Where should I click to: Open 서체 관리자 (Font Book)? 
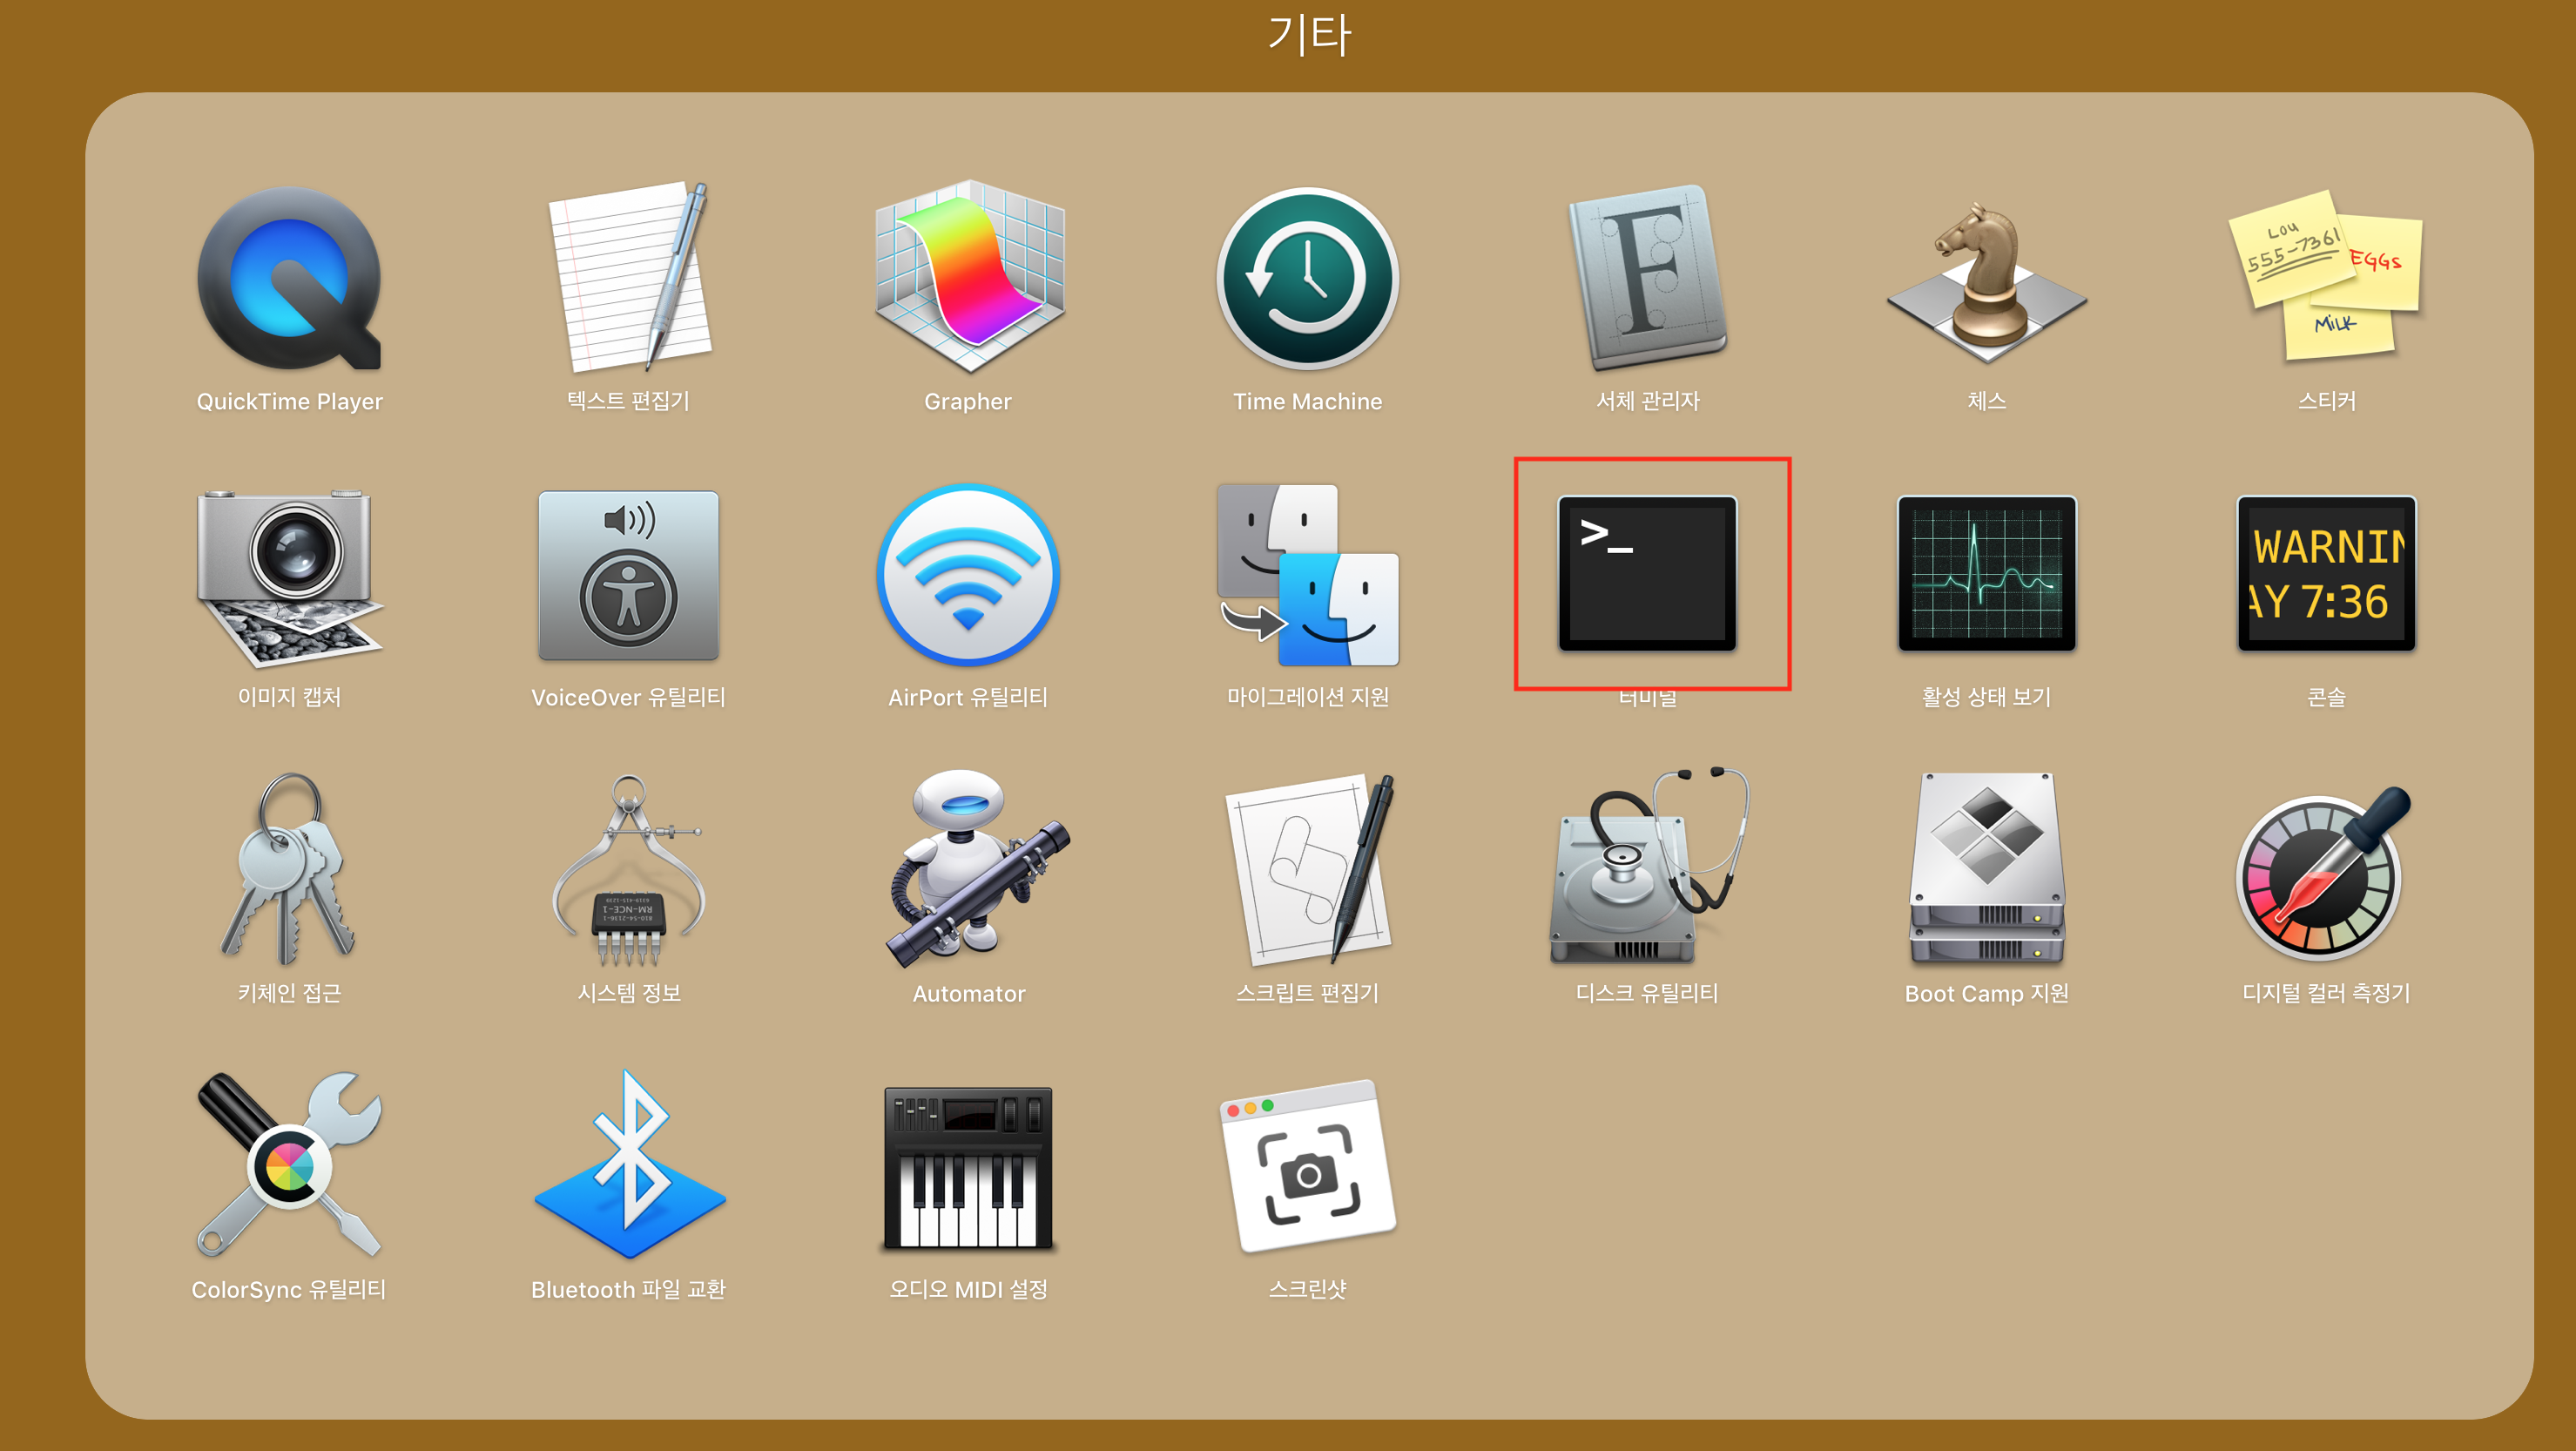(x=1647, y=277)
